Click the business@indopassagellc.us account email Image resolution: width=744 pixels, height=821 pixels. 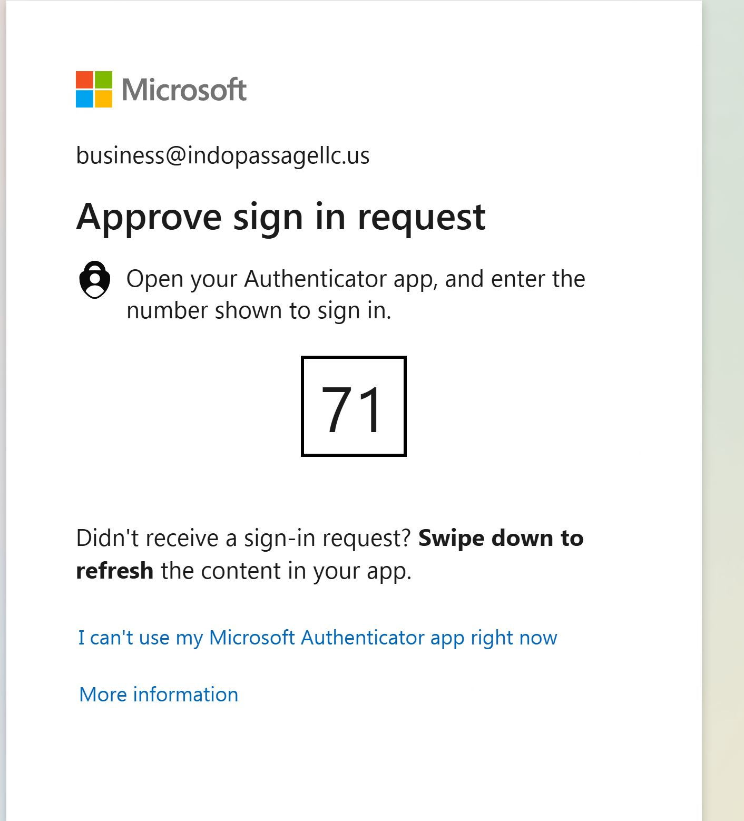click(x=223, y=155)
